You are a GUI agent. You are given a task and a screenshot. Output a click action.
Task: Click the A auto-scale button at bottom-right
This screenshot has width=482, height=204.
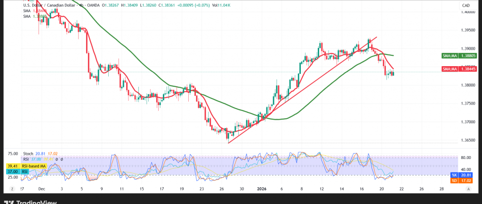tap(468, 188)
